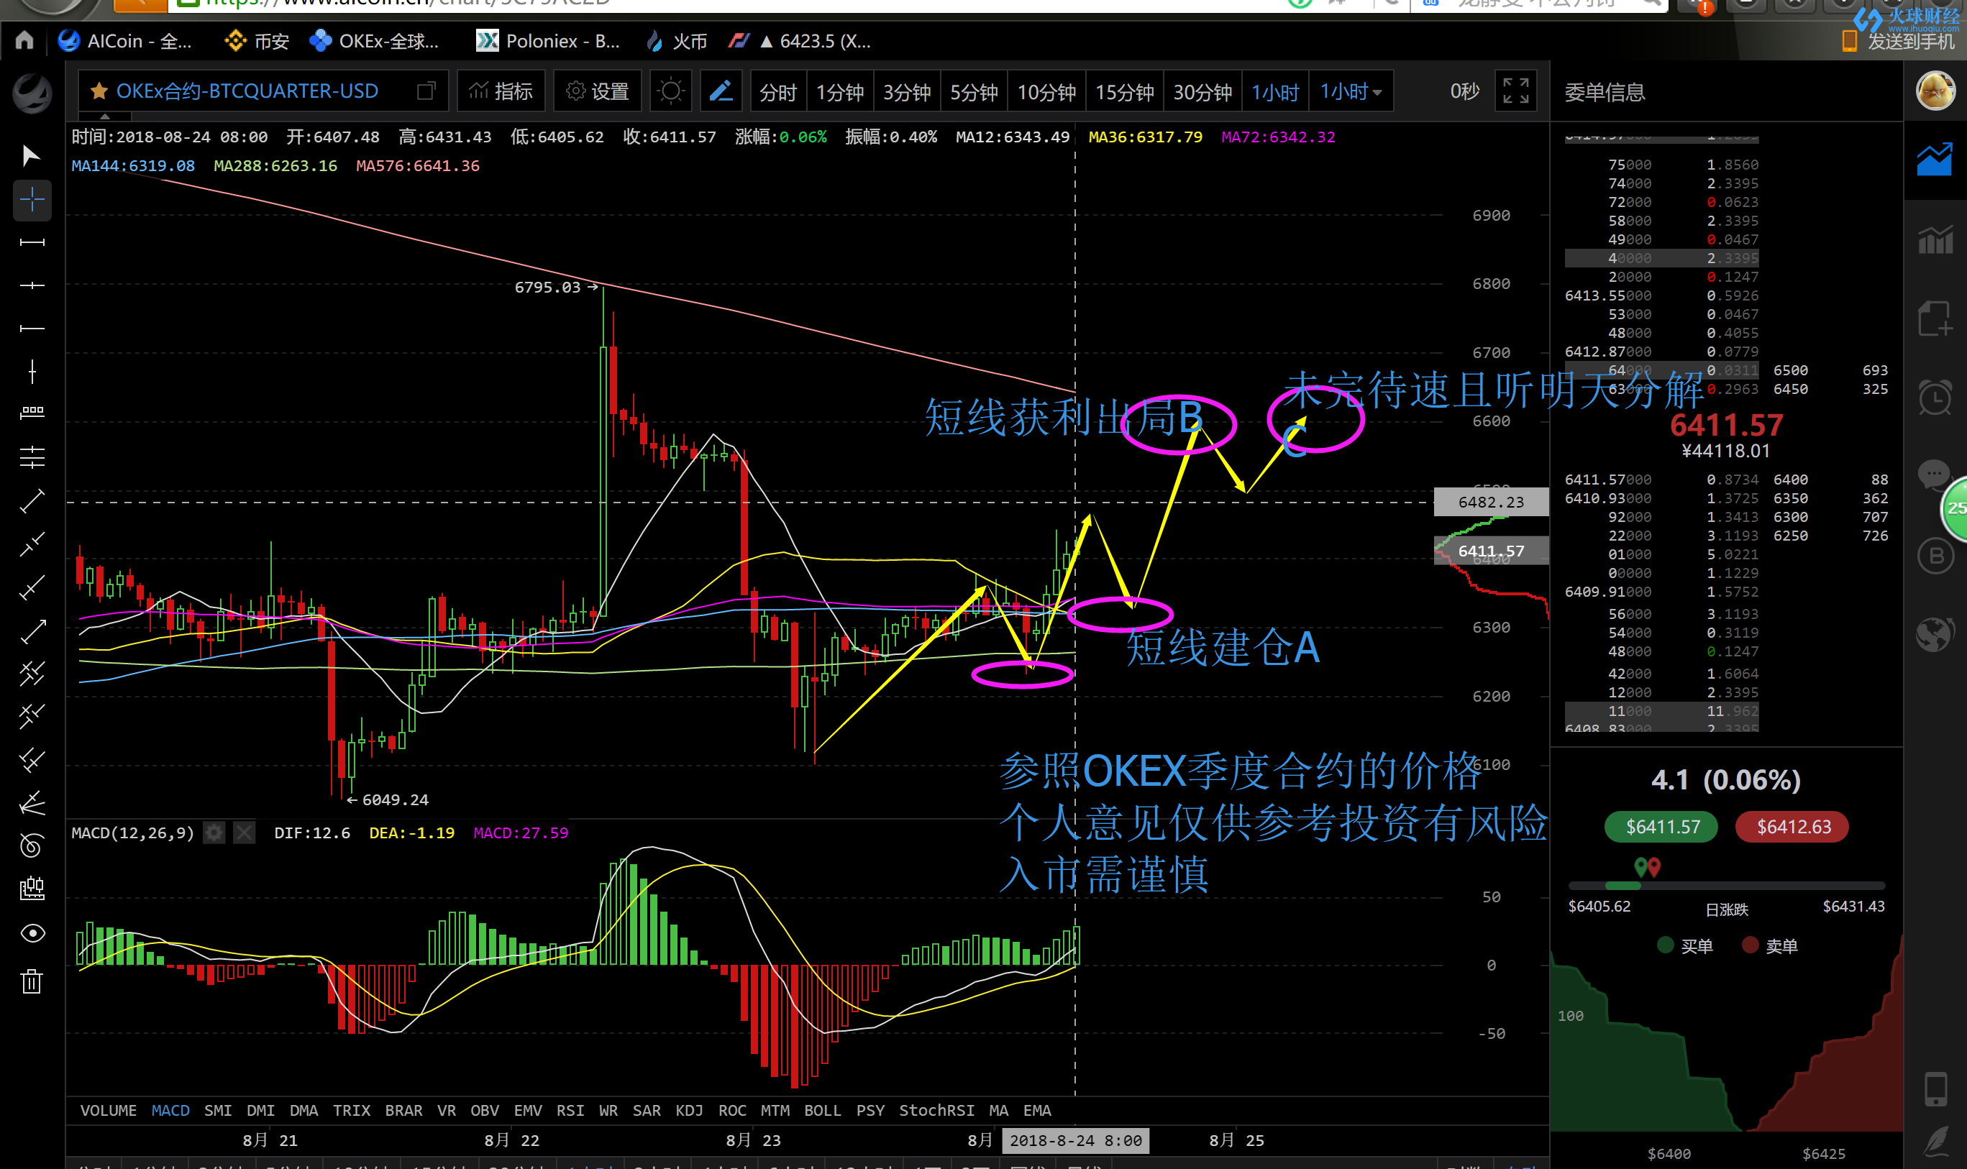This screenshot has height=1169, width=1967.
Task: Open the circled B coin icon
Action: (x=1935, y=557)
